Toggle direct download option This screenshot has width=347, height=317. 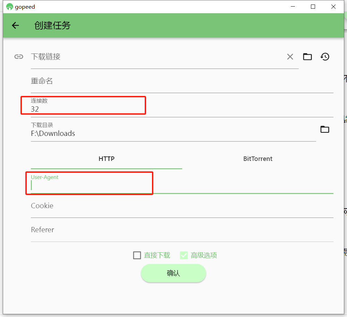click(137, 255)
